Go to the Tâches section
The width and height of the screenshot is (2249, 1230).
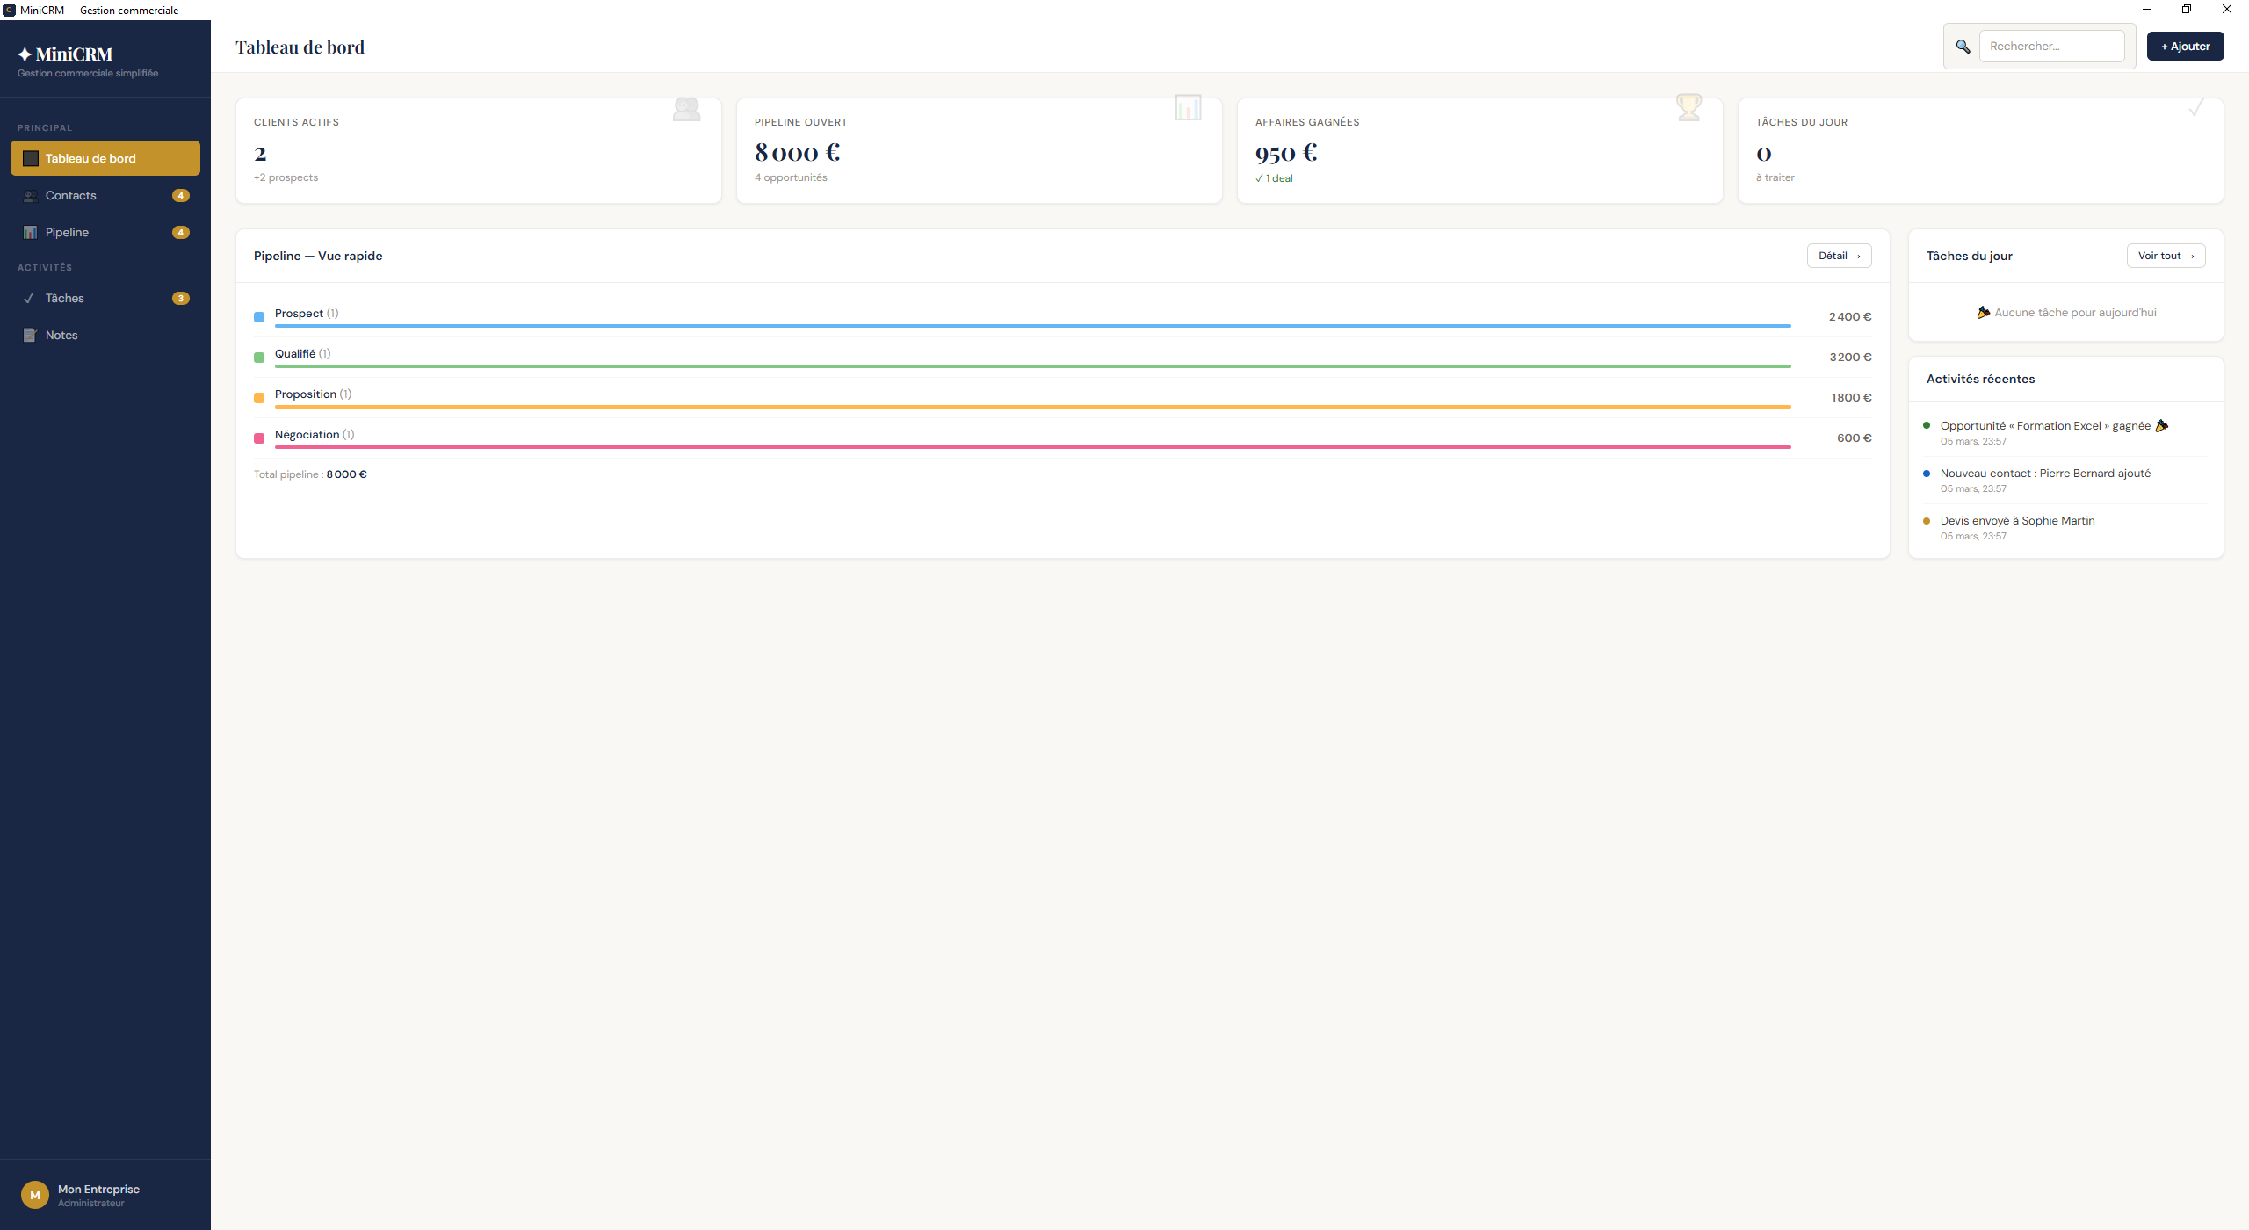[65, 299]
